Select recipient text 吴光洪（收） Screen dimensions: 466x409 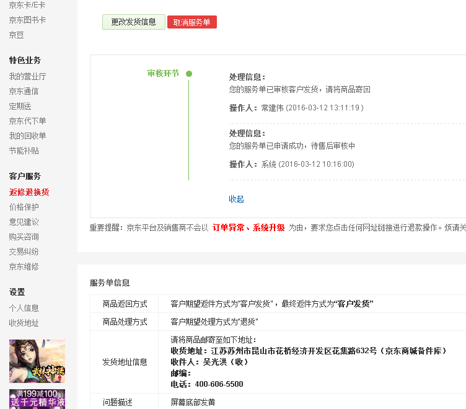click(x=226, y=362)
